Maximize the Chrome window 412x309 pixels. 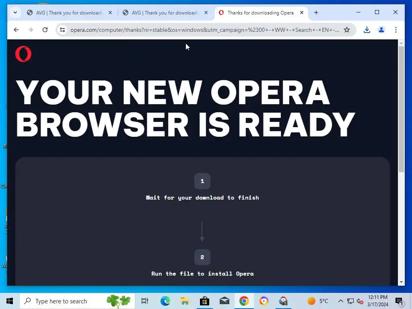coord(377,12)
